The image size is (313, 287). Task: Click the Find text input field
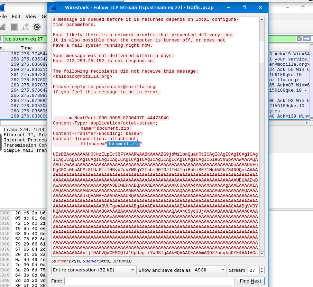[149, 281]
